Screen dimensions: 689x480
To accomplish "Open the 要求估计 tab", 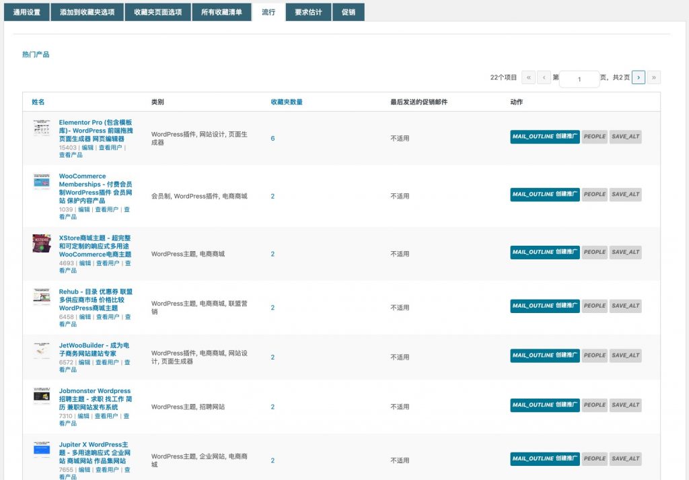I will [308, 12].
